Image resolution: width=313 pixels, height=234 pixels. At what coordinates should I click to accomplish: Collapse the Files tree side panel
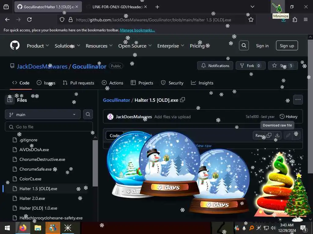coord(10,100)
